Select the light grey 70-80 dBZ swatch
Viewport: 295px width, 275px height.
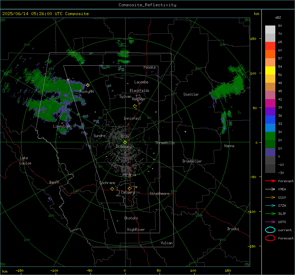(270, 30)
